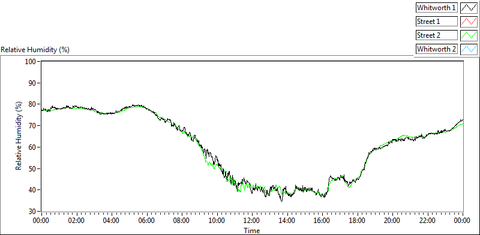
Task: Click the 12:00 time axis marker
Action: pos(252,221)
